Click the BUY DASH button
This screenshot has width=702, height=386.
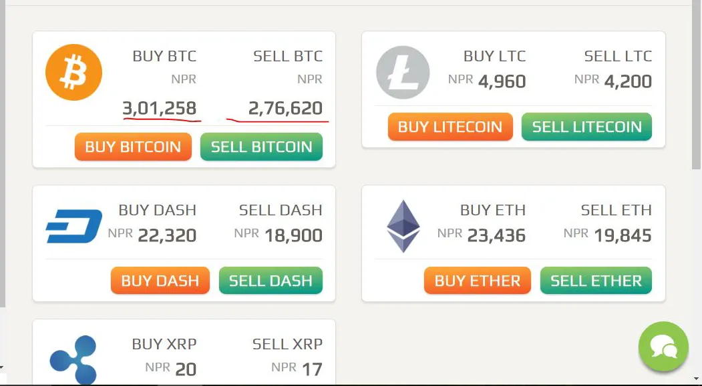coord(160,281)
